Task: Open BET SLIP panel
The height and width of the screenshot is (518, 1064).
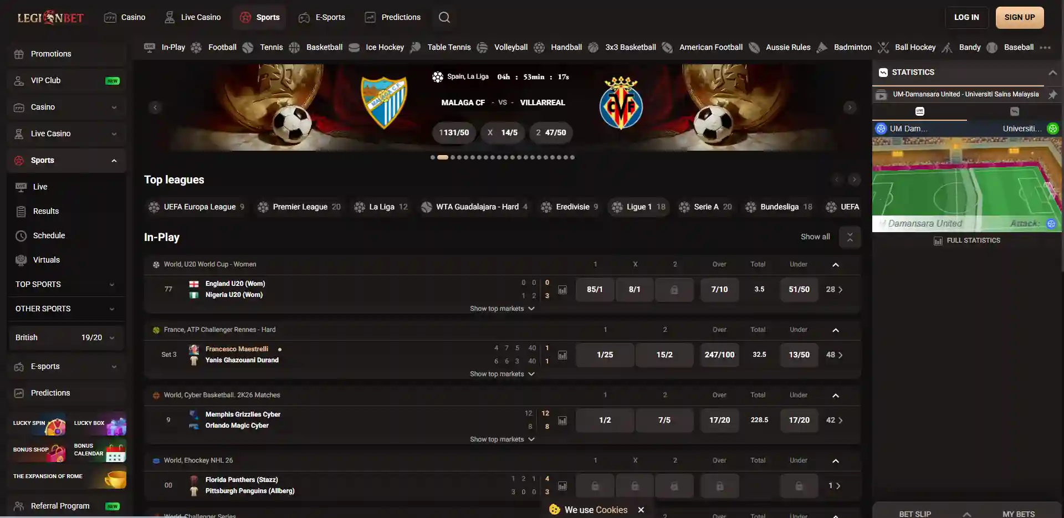Action: click(x=914, y=514)
